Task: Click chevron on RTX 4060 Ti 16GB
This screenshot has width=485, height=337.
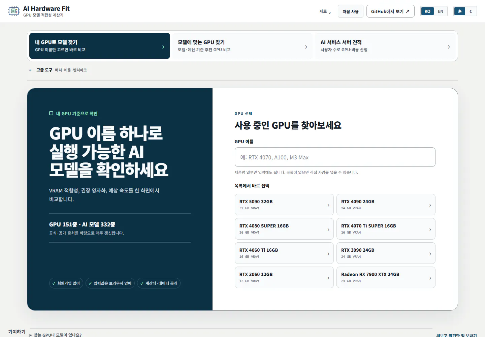Action: pyautogui.click(x=328, y=254)
